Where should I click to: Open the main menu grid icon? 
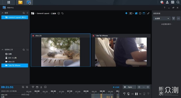tap(9, 2)
